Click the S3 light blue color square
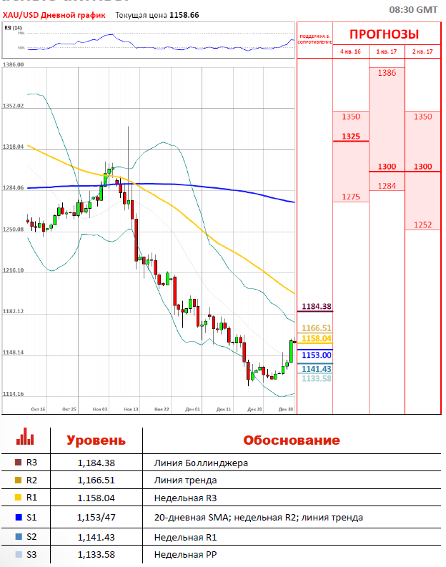This screenshot has height=567, width=446. pyautogui.click(x=18, y=554)
